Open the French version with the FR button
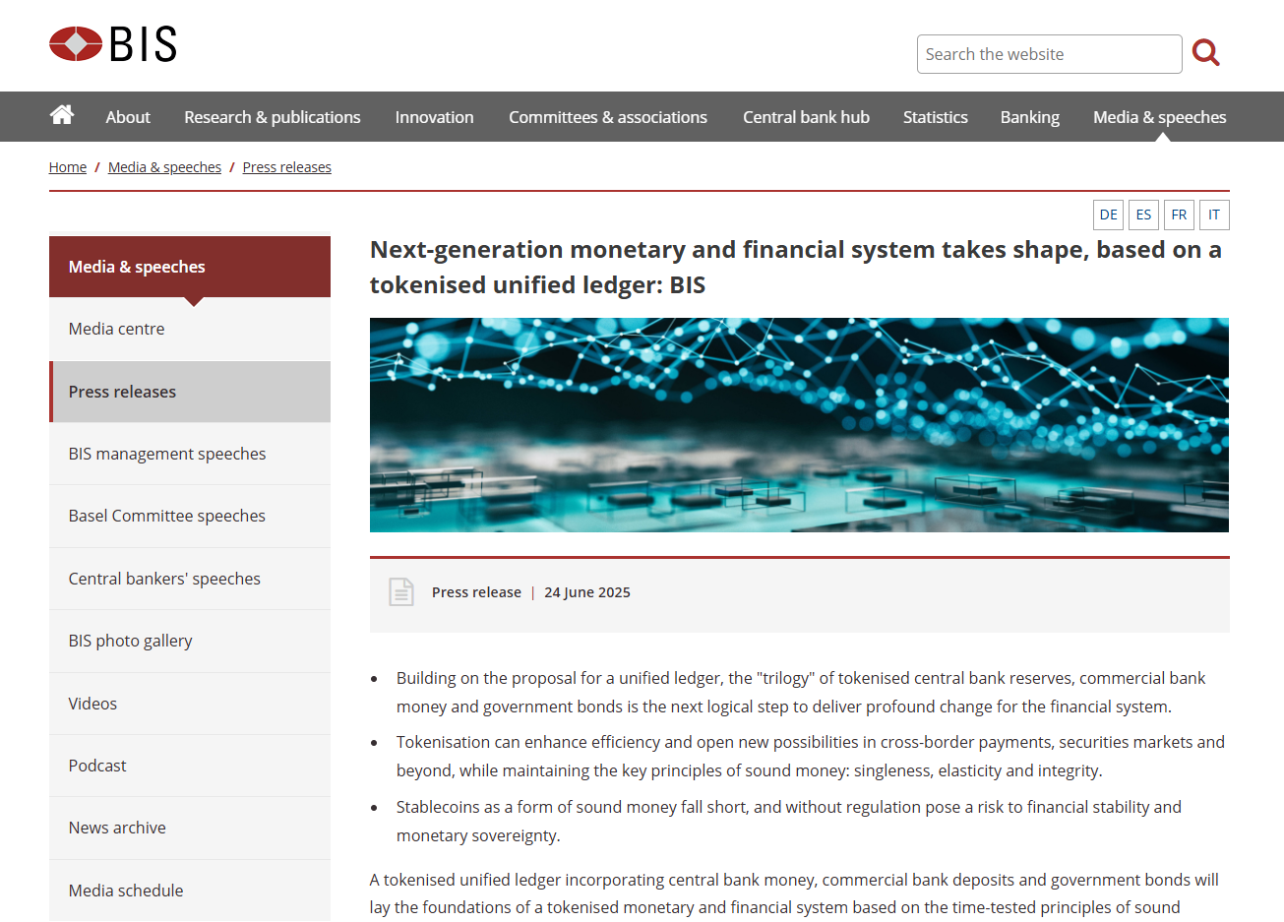 click(1179, 215)
